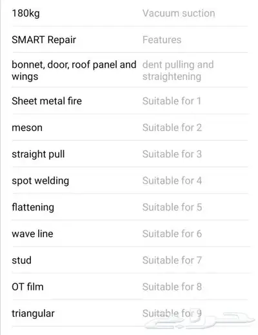Viewport: 258px width, 335px height.
Task: Click the Suitable for 1 label
Action: [x=172, y=101]
